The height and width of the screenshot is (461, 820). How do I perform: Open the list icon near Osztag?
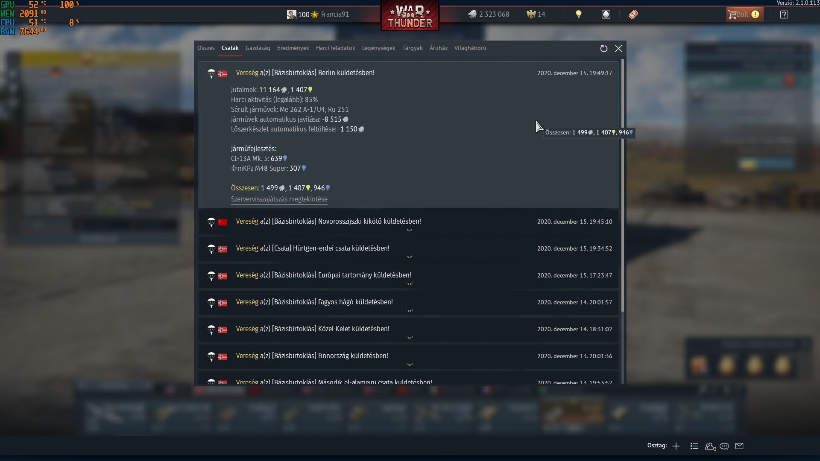[694, 446]
